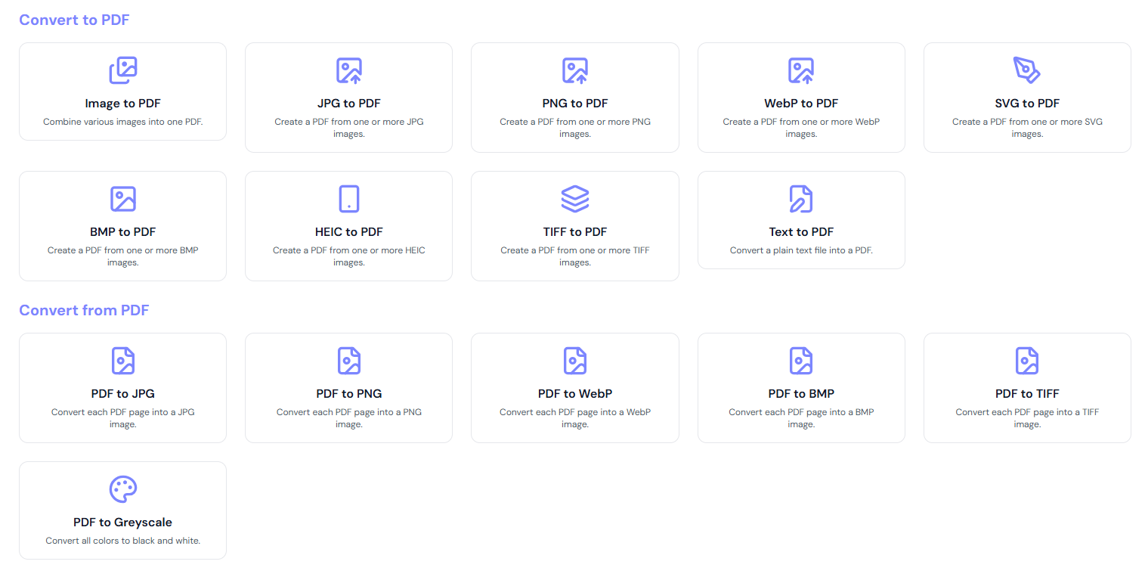
Task: Open the BMP to PDF tool title
Action: (122, 232)
